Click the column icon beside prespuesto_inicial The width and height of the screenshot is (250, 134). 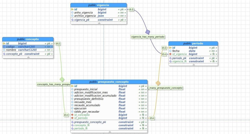point(72,89)
